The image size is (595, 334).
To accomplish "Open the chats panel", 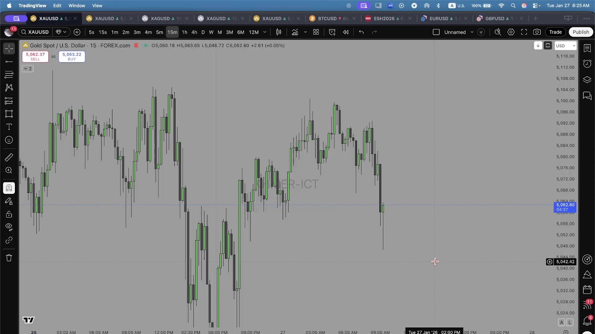I will click(587, 96).
